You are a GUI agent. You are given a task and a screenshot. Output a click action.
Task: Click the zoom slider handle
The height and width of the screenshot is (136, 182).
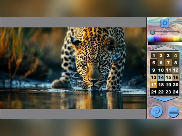(153, 32)
